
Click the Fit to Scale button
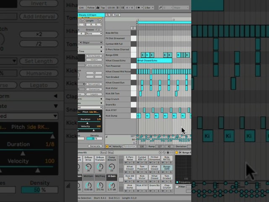click(94, 56)
